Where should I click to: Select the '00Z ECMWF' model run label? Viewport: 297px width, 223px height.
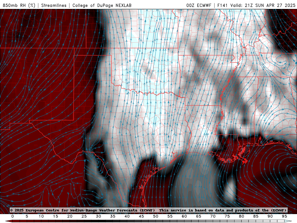tap(199, 5)
